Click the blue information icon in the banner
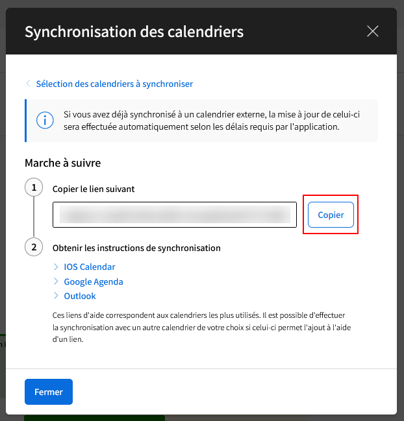Viewport: 404px width, 421px height. coord(45,120)
